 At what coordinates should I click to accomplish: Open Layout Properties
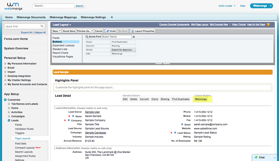pos(143,31)
